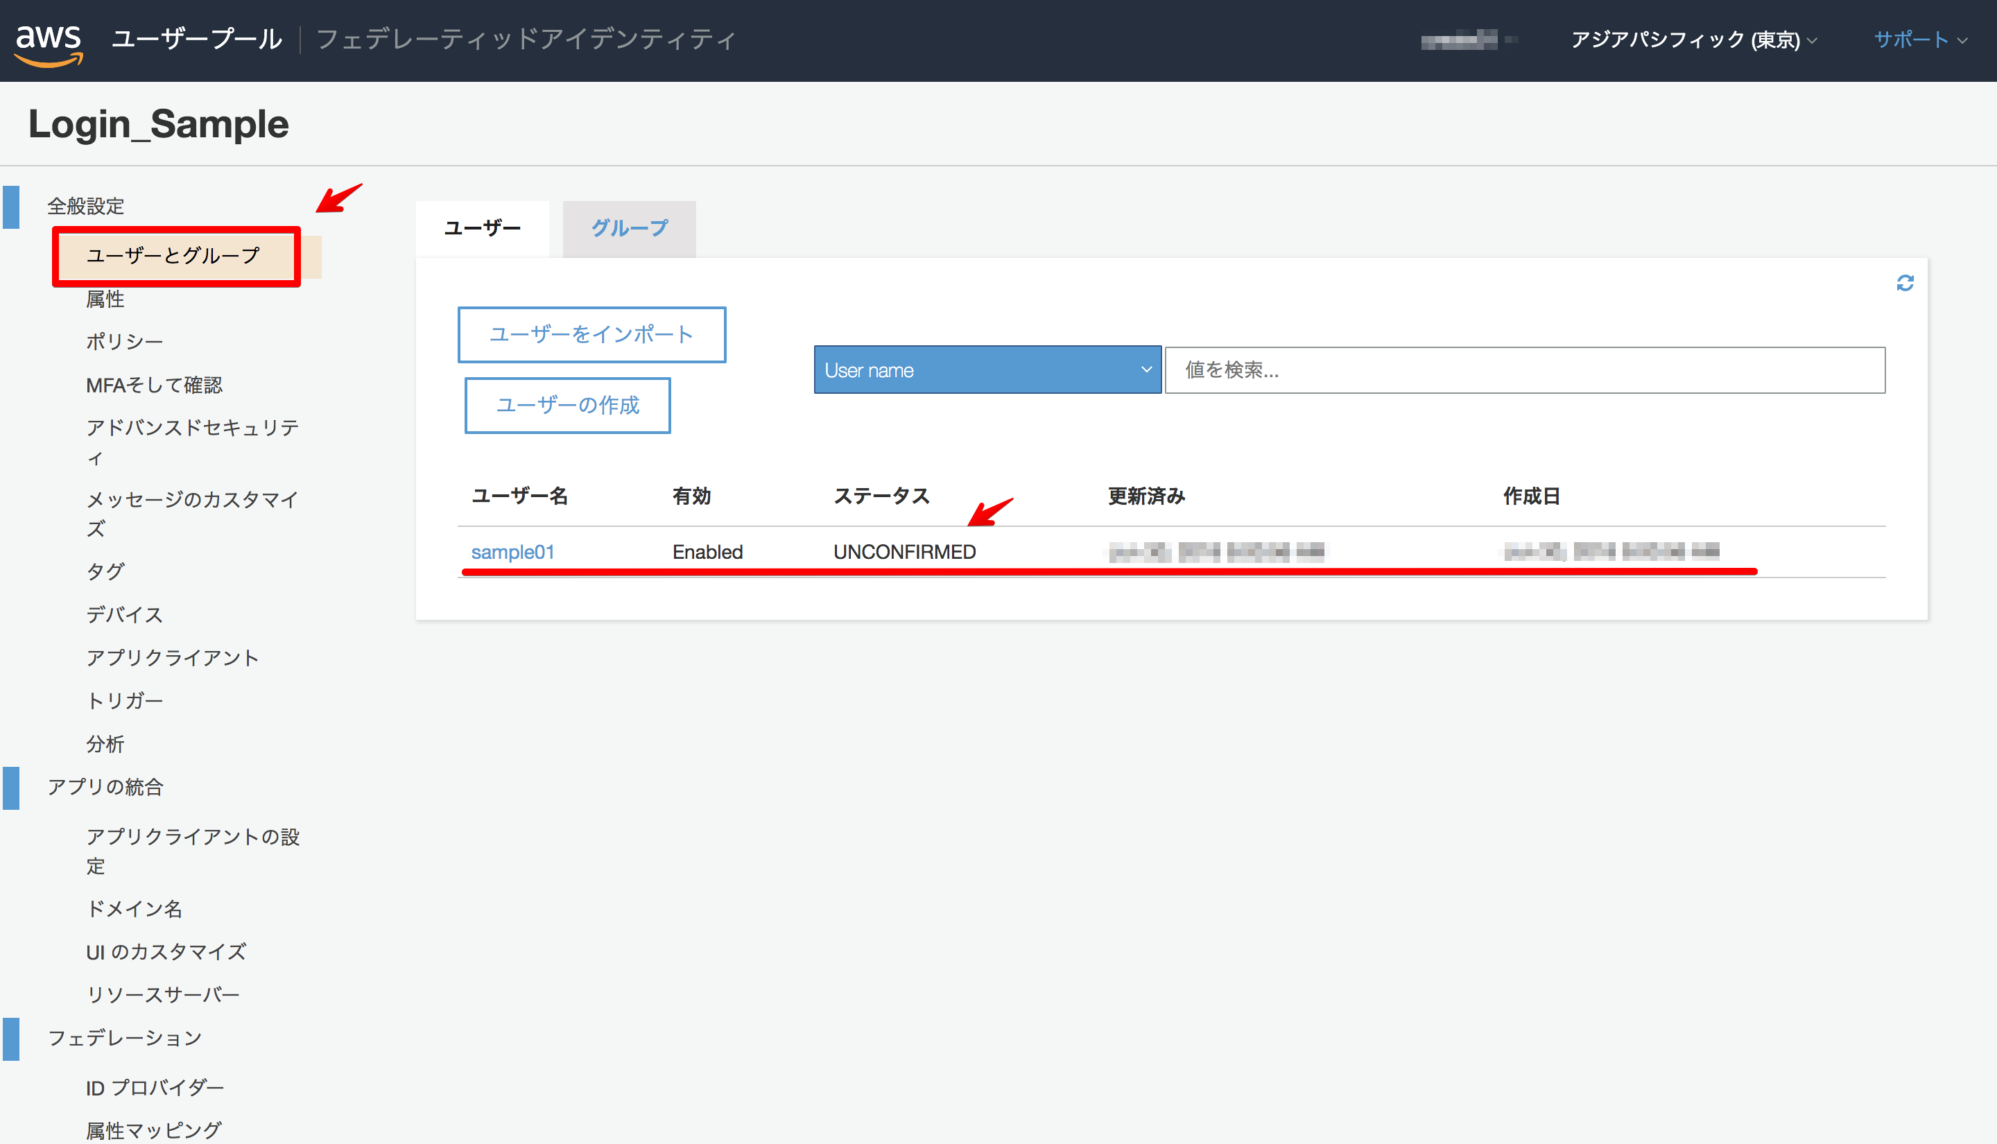Open トリガー in the sidebar
This screenshot has height=1144, width=1997.
click(x=124, y=701)
